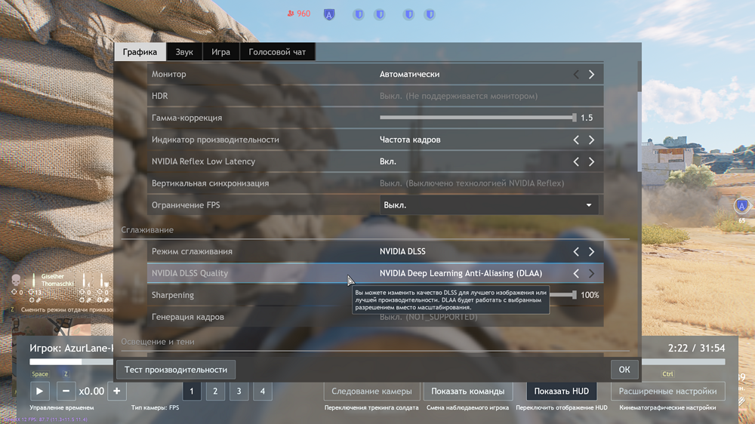755x424 pixels.
Task: Previous value for Индикатор производительности
Action: pyautogui.click(x=576, y=140)
